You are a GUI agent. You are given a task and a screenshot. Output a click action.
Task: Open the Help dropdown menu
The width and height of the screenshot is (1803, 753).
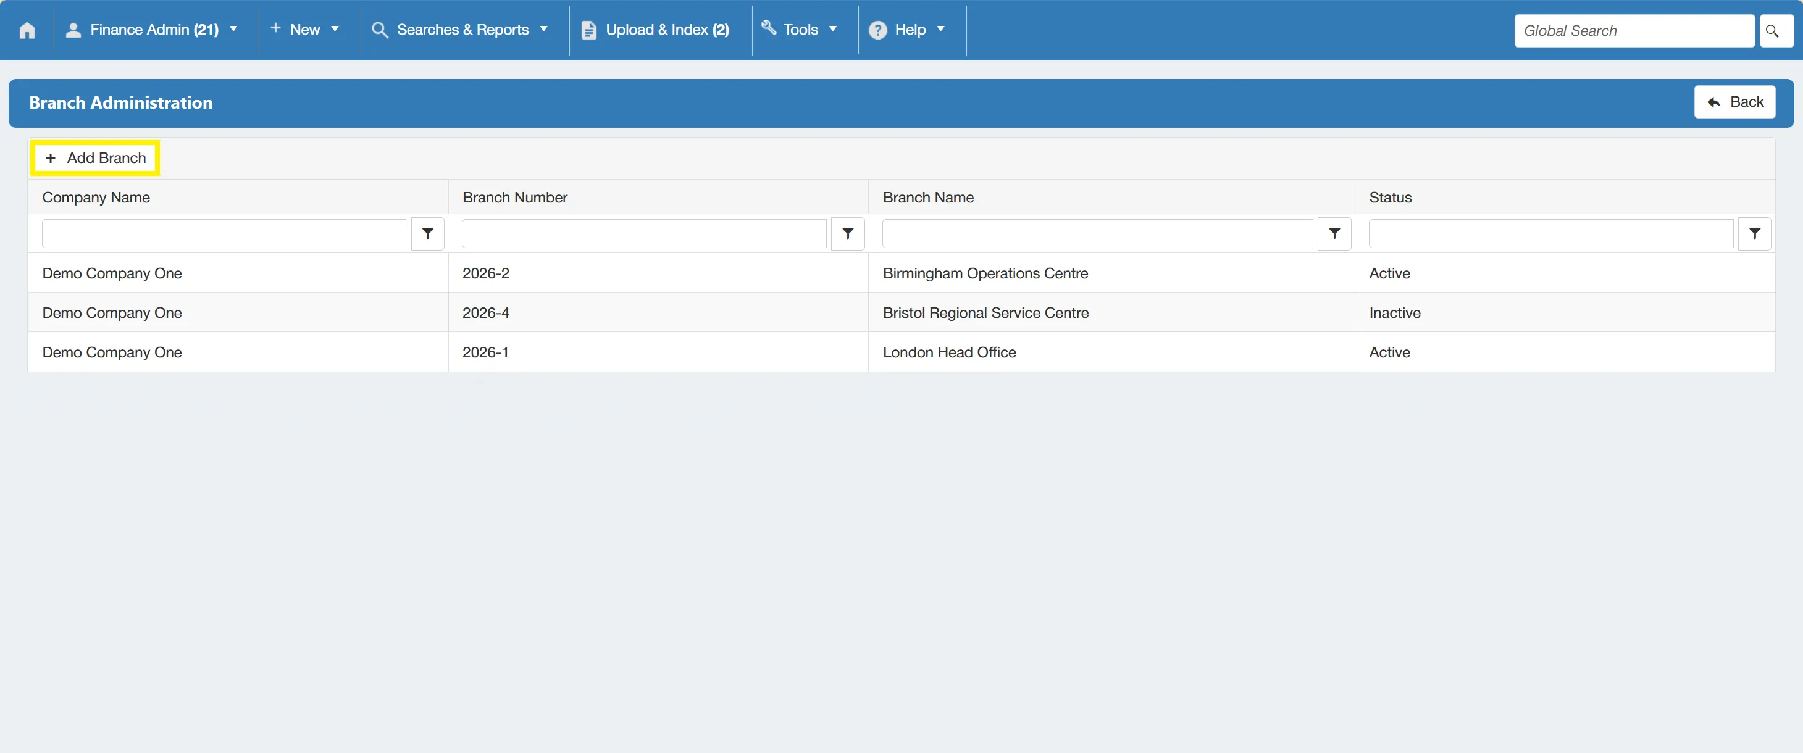(x=908, y=30)
